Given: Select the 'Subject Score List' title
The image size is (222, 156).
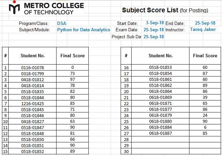Looking at the screenshot, I should tap(150, 10).
